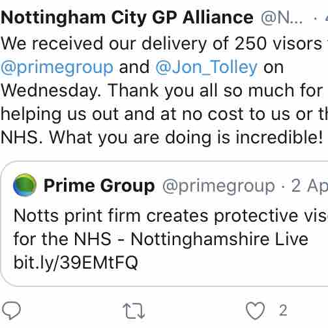Click the tweet body 'We received our delivery'
Viewport: 328px width, 328px height.
point(104,44)
